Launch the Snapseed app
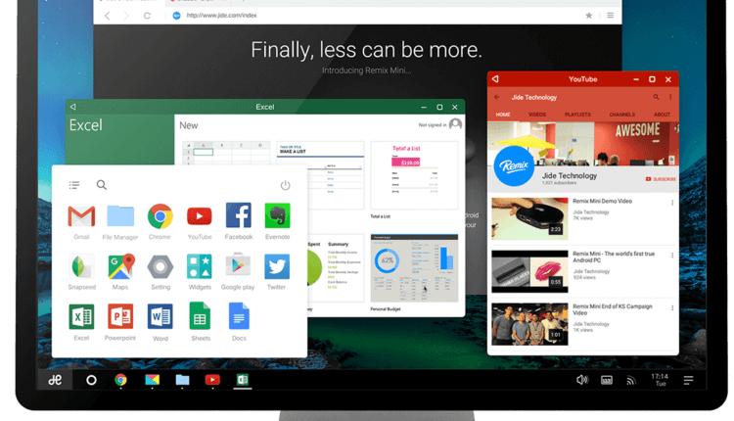The image size is (734, 421). tap(81, 267)
